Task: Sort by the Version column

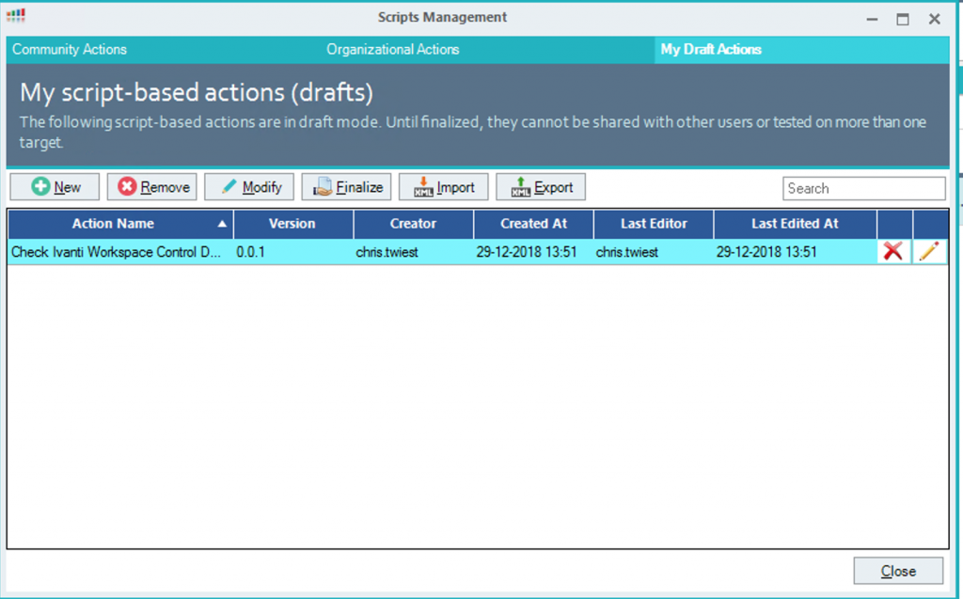Action: pyautogui.click(x=292, y=224)
